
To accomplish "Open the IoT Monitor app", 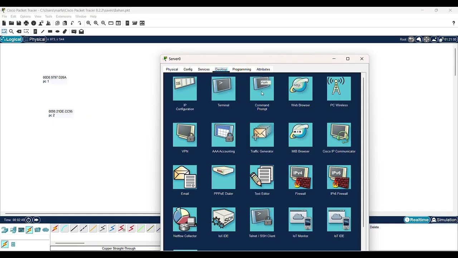I will [x=301, y=219].
